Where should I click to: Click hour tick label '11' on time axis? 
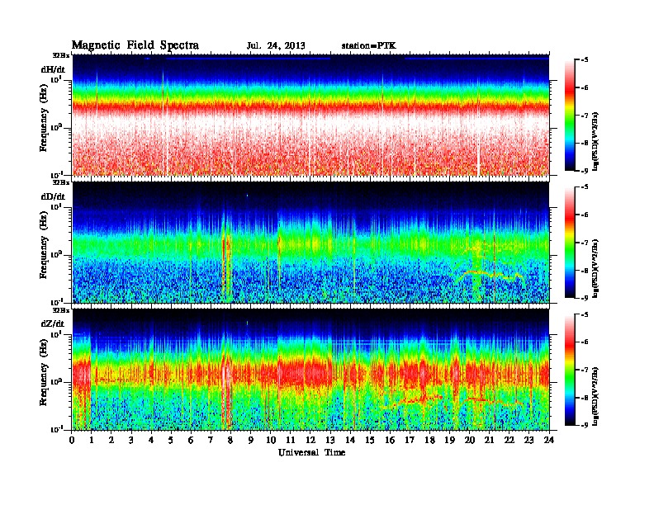tap(291, 440)
